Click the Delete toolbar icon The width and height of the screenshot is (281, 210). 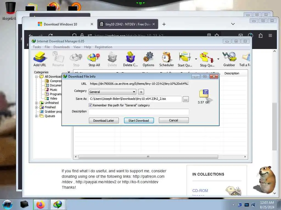click(x=112, y=59)
